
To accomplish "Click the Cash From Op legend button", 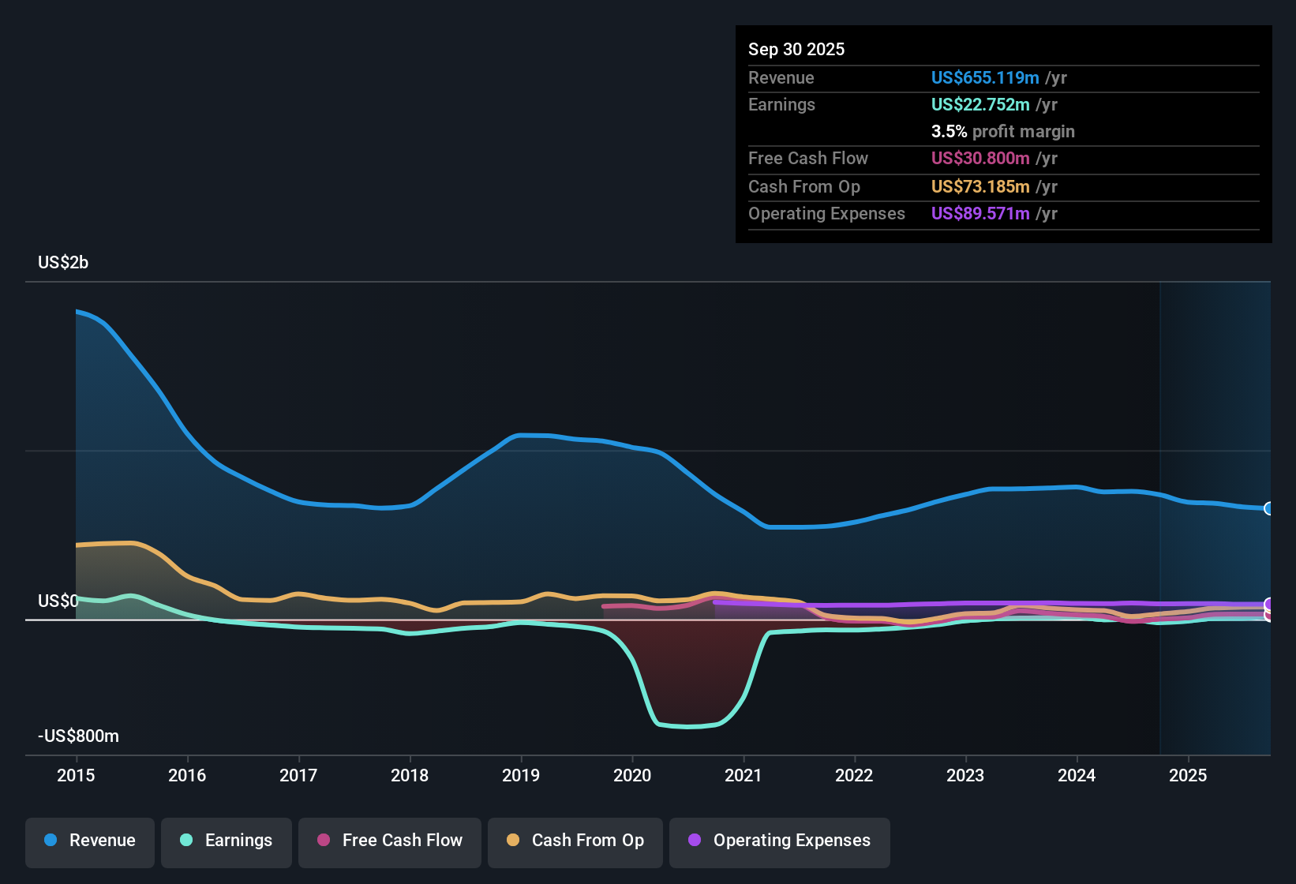I will pos(575,841).
